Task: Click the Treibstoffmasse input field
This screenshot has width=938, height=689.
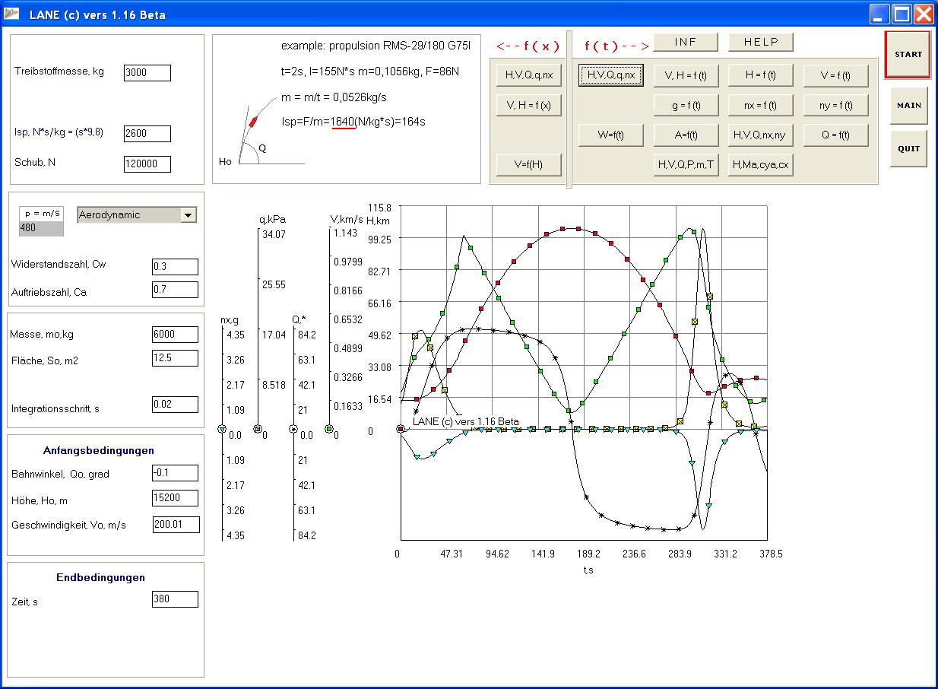Action: 147,73
